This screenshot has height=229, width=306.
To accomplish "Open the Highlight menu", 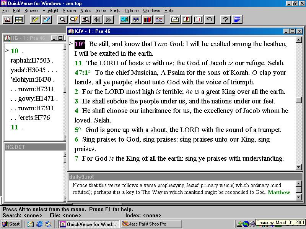I will pyautogui.click(x=50, y=11).
